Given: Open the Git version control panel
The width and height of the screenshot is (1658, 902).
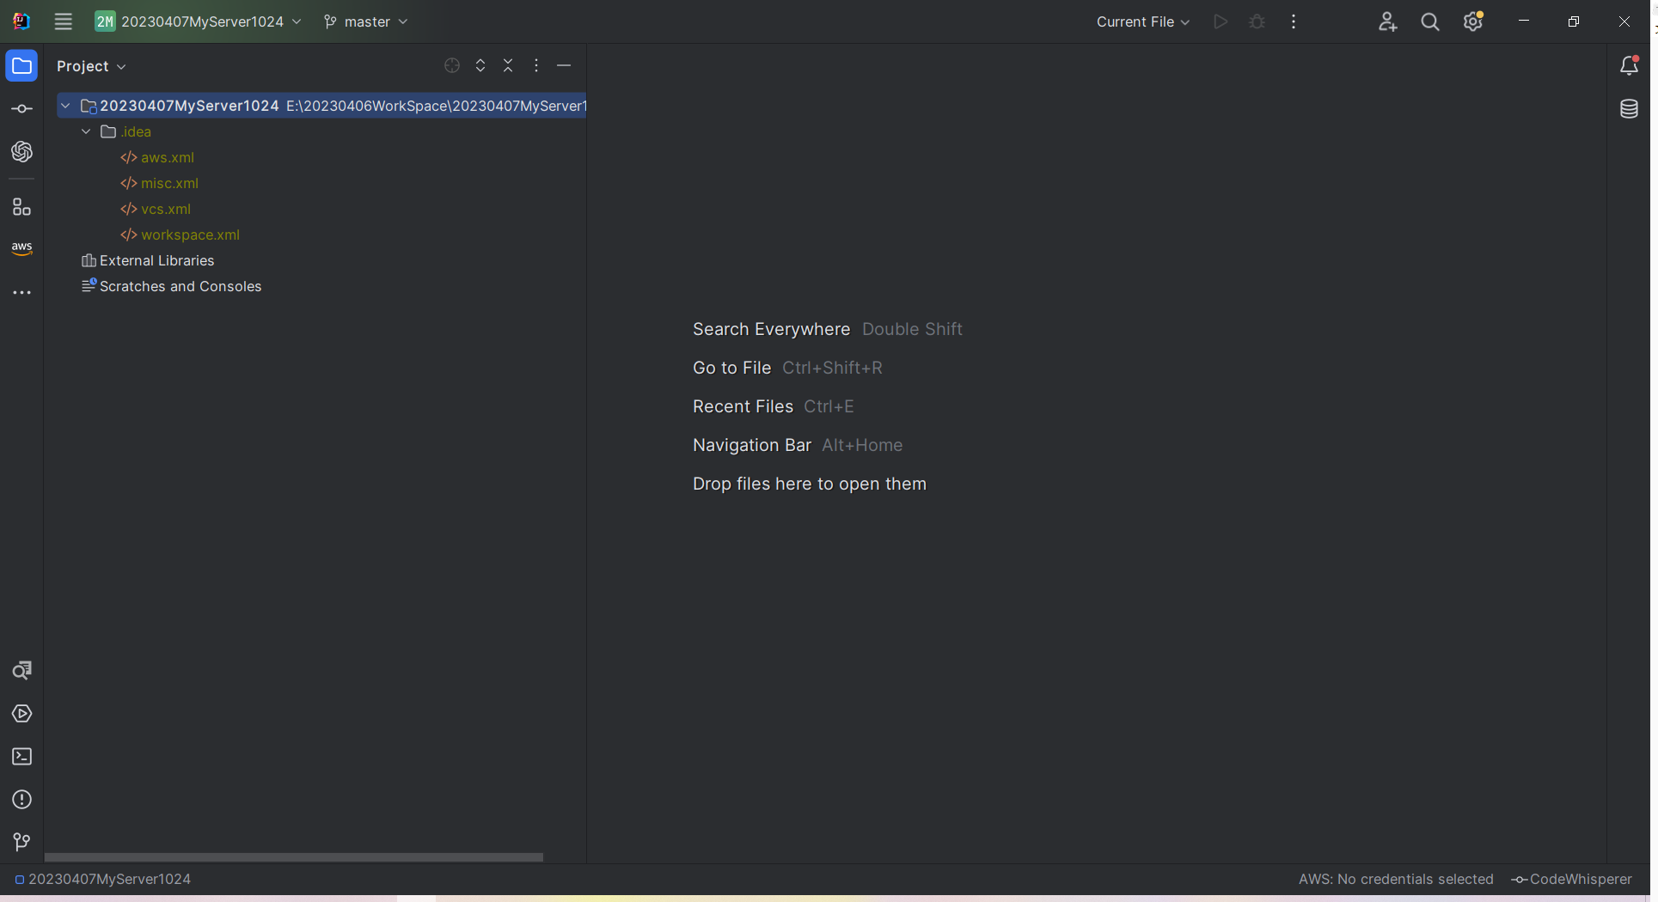Looking at the screenshot, I should [21, 842].
